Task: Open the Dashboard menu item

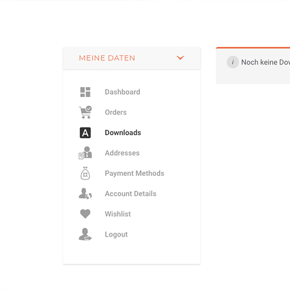Action: click(x=122, y=92)
